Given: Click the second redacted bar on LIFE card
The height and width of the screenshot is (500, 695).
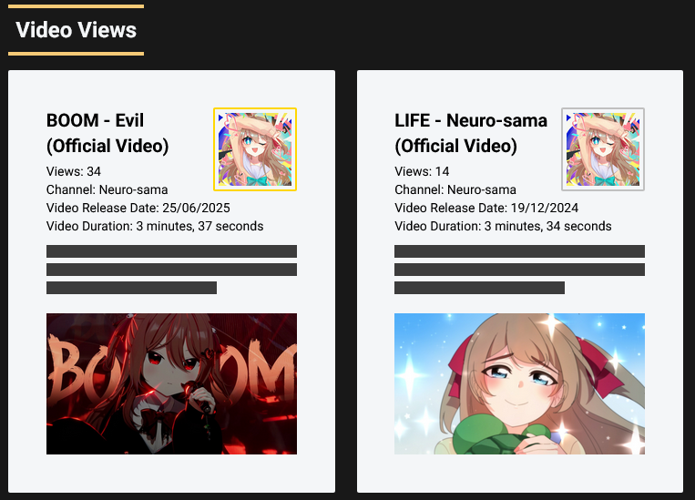Looking at the screenshot, I should coord(519,270).
